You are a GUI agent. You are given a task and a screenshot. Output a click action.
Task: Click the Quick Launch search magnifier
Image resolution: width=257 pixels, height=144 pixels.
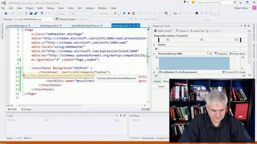click(234, 2)
